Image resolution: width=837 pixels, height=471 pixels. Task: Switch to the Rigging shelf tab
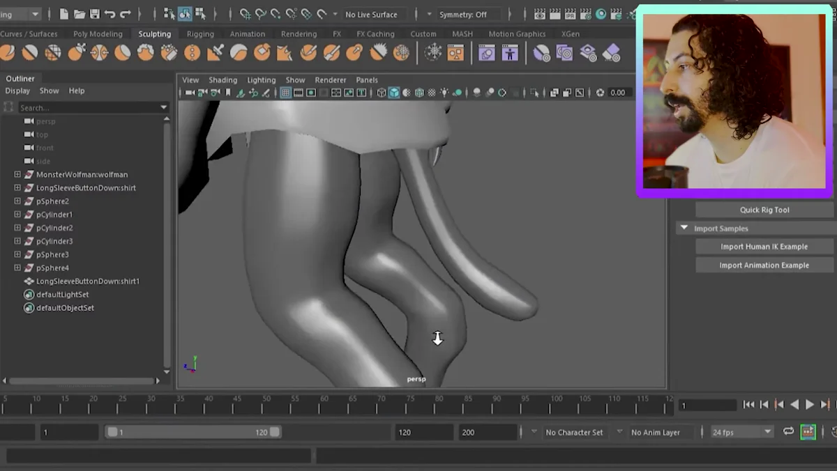[x=200, y=33]
